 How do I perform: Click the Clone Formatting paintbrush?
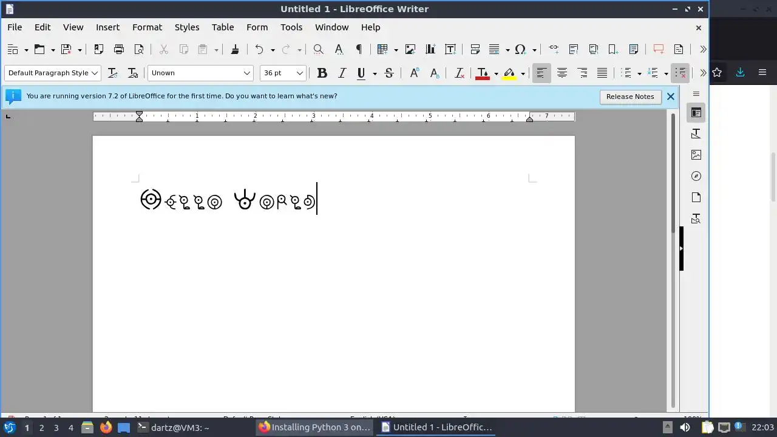point(235,49)
